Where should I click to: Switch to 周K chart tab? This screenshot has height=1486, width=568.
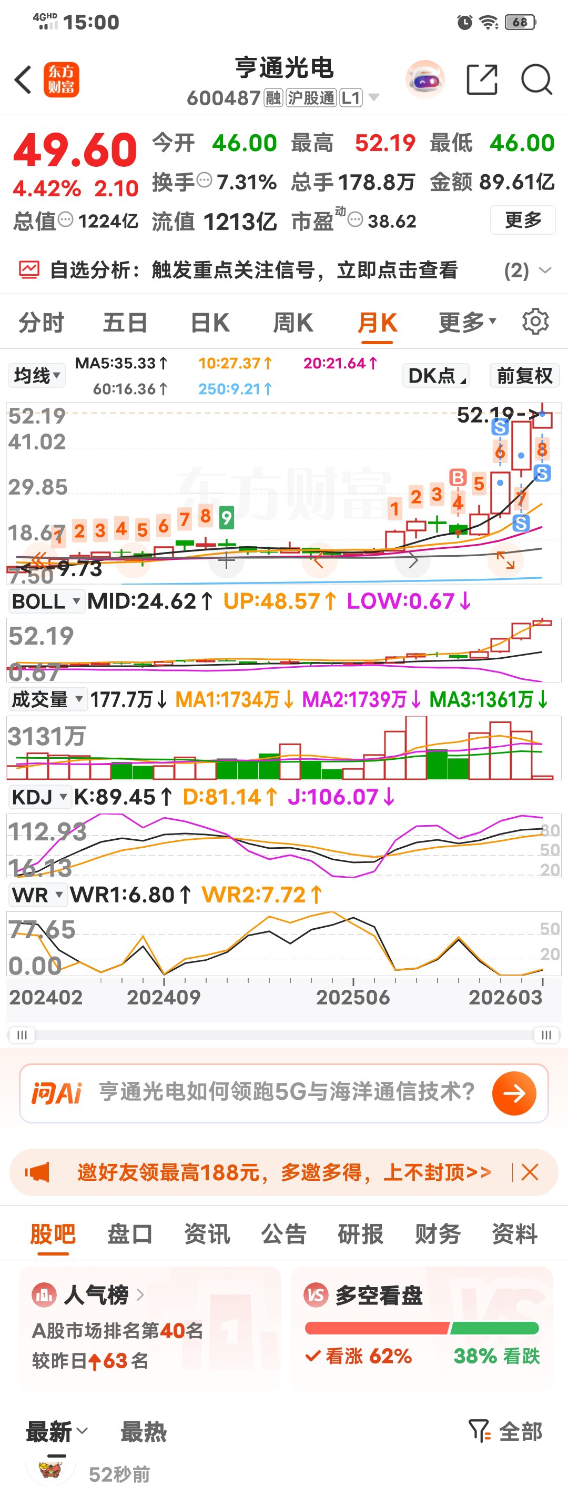coord(293,323)
